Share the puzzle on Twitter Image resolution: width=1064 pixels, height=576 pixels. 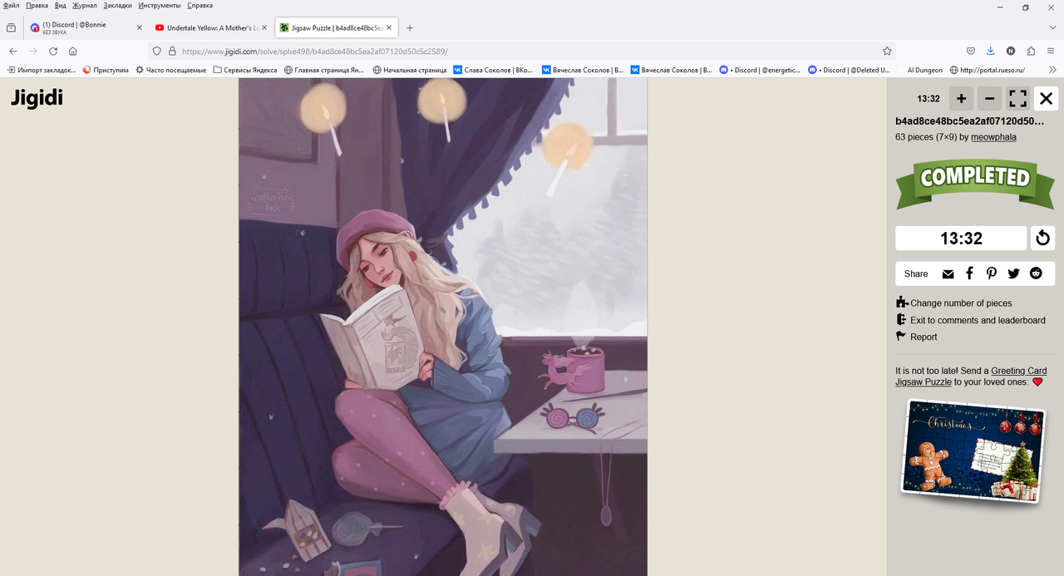pyautogui.click(x=1013, y=273)
